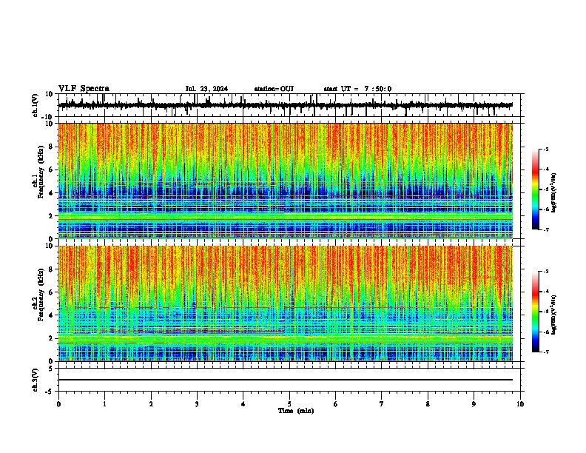Click time axis tick label "4"
The image size is (586, 453).
coord(243,404)
